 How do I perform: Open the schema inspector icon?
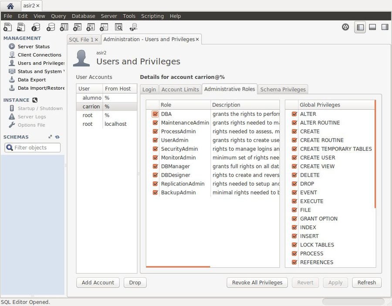tap(36, 27)
